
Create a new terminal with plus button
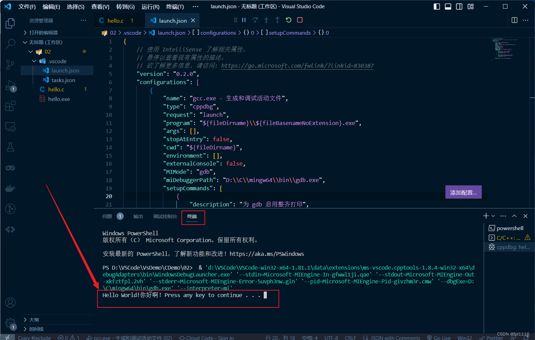click(x=486, y=216)
